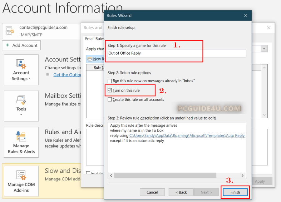Viewport: 281px width, 202px height.
Task: Click the plus icon on Add Account
Action: pyautogui.click(x=7, y=45)
